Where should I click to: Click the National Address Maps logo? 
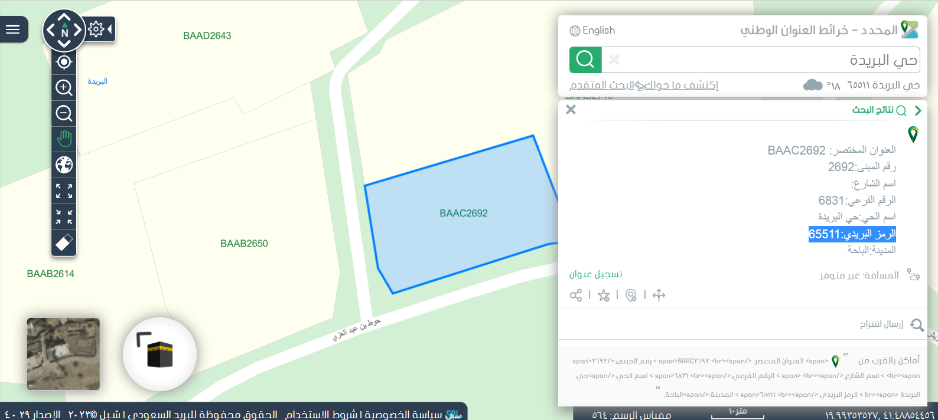(910, 29)
